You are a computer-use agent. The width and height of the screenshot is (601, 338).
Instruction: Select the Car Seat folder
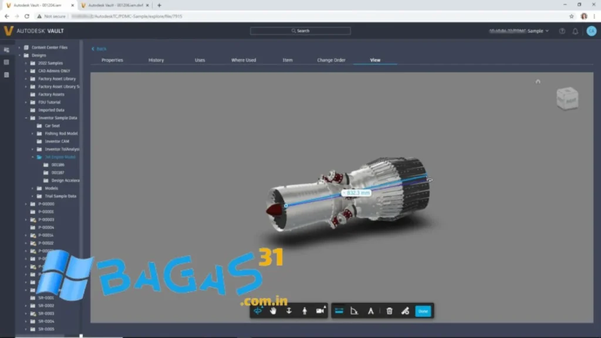(x=52, y=126)
